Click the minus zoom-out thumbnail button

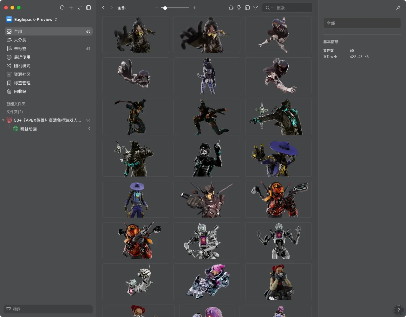pos(156,8)
